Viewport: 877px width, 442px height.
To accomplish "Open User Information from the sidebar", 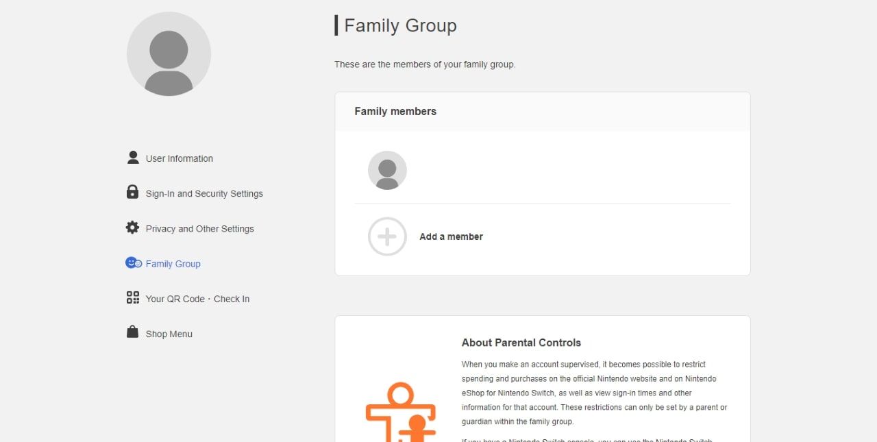I will [179, 158].
